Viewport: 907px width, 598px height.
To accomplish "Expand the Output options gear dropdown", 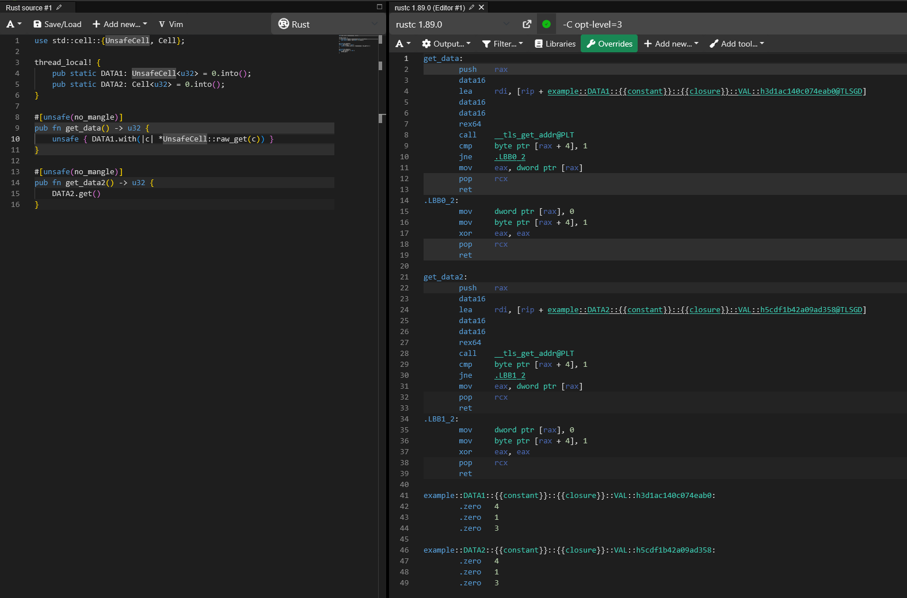I will tap(446, 44).
